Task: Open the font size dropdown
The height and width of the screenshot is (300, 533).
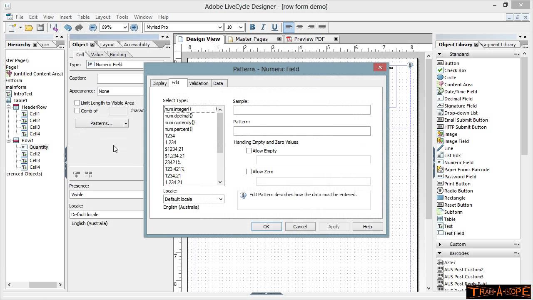Action: click(240, 27)
